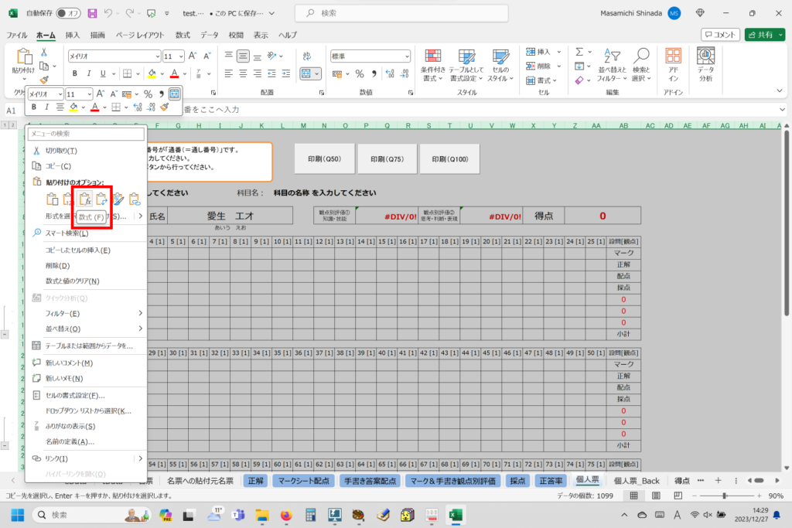
Task: Expand the ribbon merge cells dropdown arrow
Action: tap(316, 73)
